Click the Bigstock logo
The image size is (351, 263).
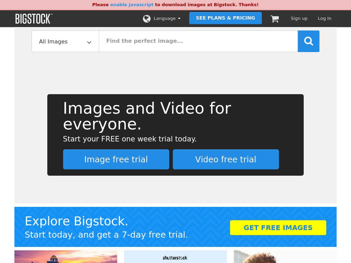(x=34, y=18)
